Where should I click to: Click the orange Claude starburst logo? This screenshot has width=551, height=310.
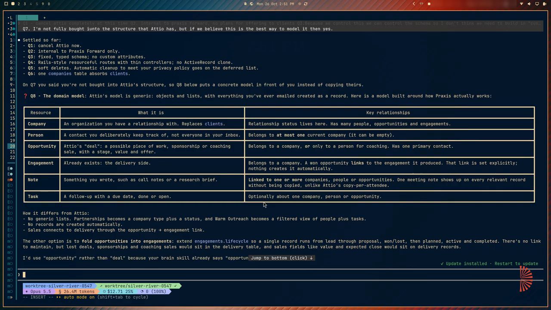pos(526,279)
